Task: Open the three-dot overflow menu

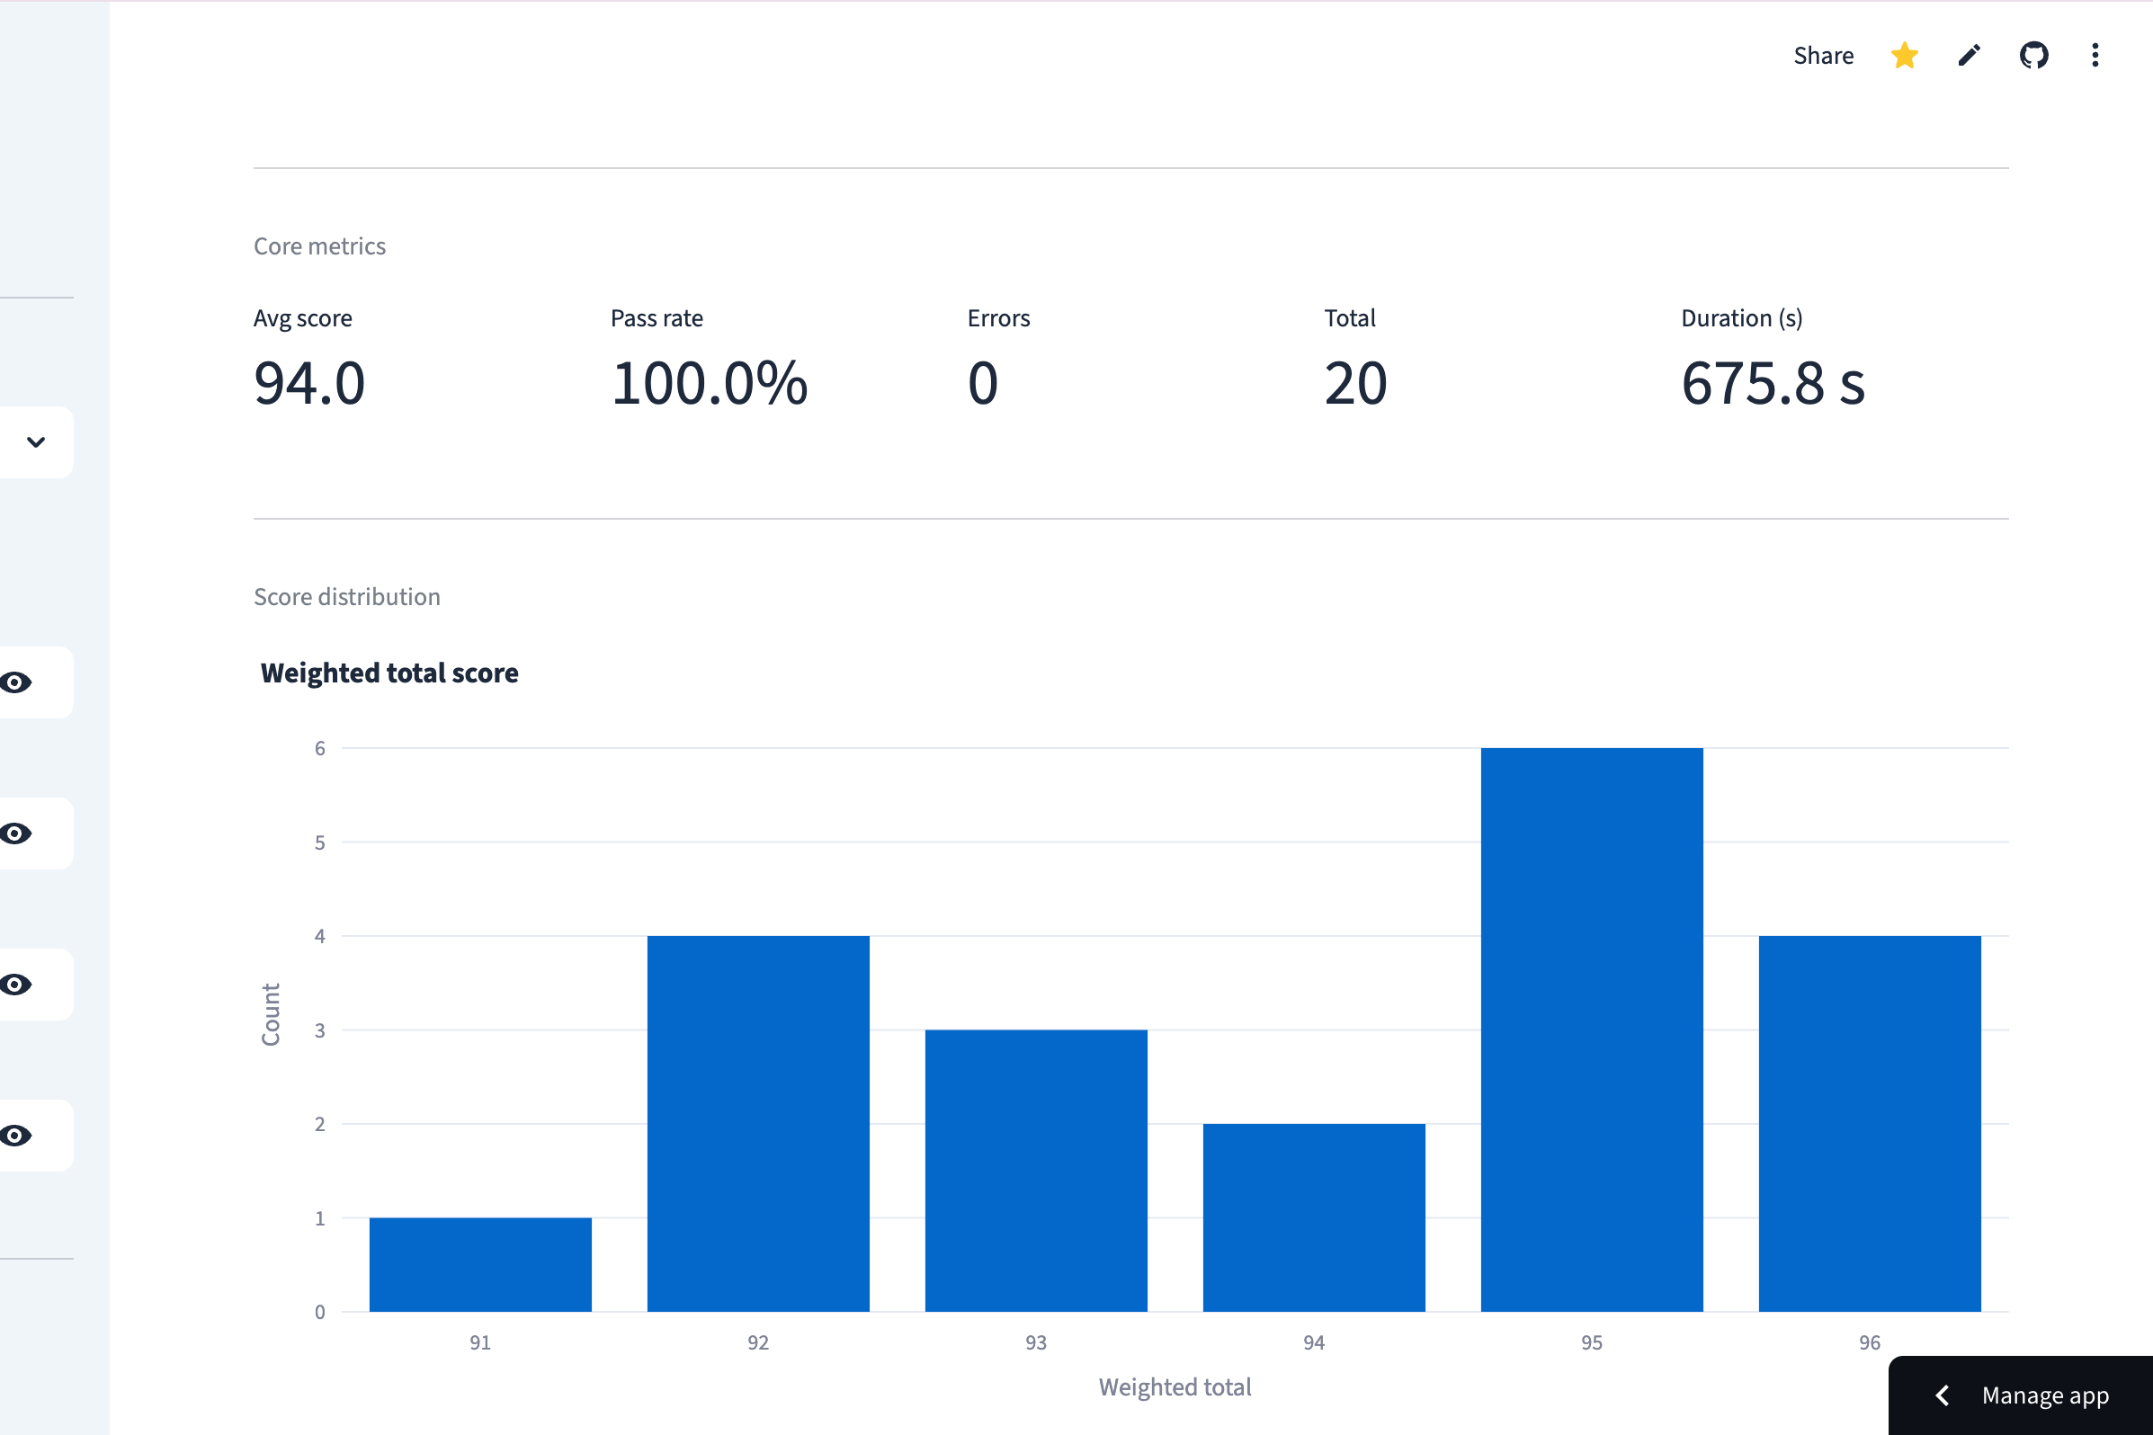Action: coord(2095,56)
